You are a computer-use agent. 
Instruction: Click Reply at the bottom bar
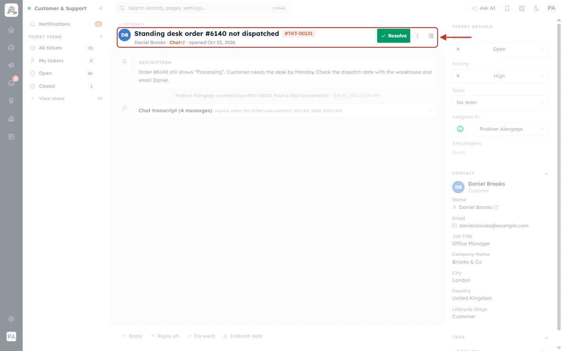[x=132, y=336]
